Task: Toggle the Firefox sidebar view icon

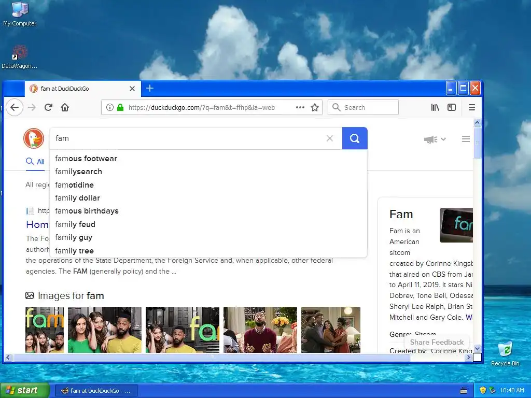Action: point(452,108)
